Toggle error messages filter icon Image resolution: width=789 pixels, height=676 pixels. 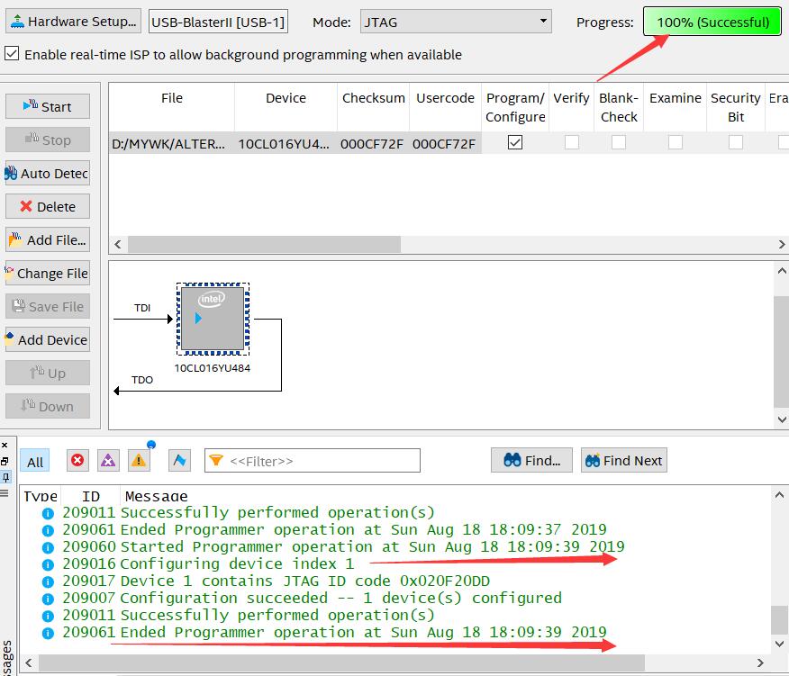click(77, 460)
